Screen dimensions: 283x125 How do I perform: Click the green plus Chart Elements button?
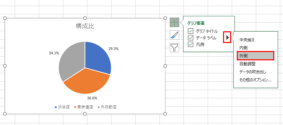tap(174, 22)
